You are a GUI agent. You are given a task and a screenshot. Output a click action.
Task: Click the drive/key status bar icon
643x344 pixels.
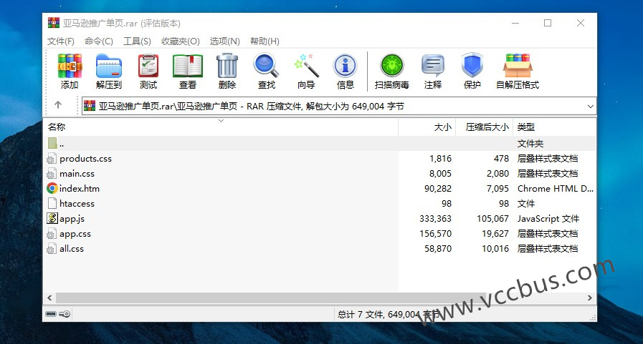point(58,314)
